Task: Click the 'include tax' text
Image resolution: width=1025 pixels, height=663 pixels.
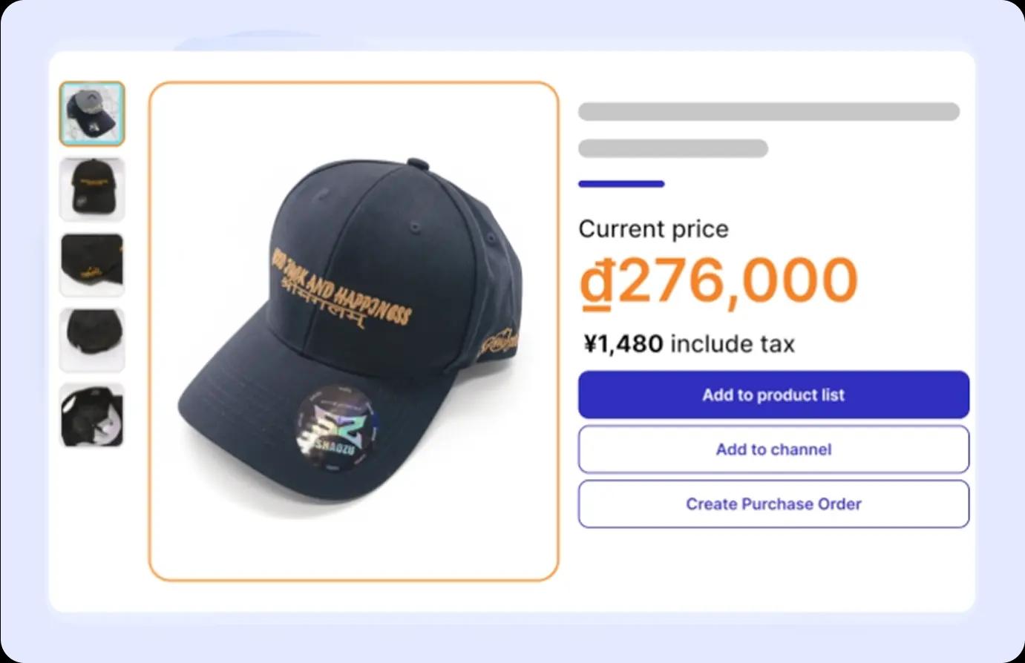Action: click(x=733, y=344)
